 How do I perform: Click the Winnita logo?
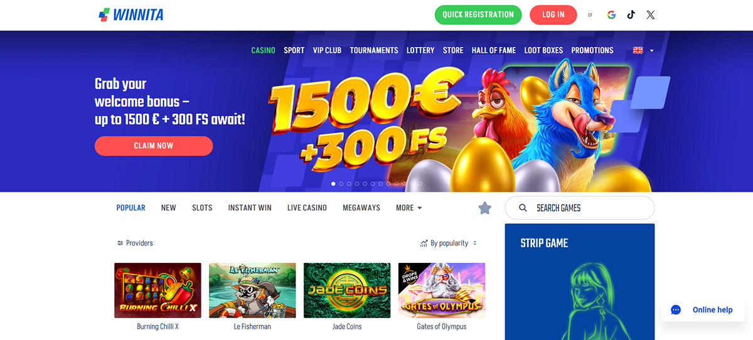[x=131, y=15]
